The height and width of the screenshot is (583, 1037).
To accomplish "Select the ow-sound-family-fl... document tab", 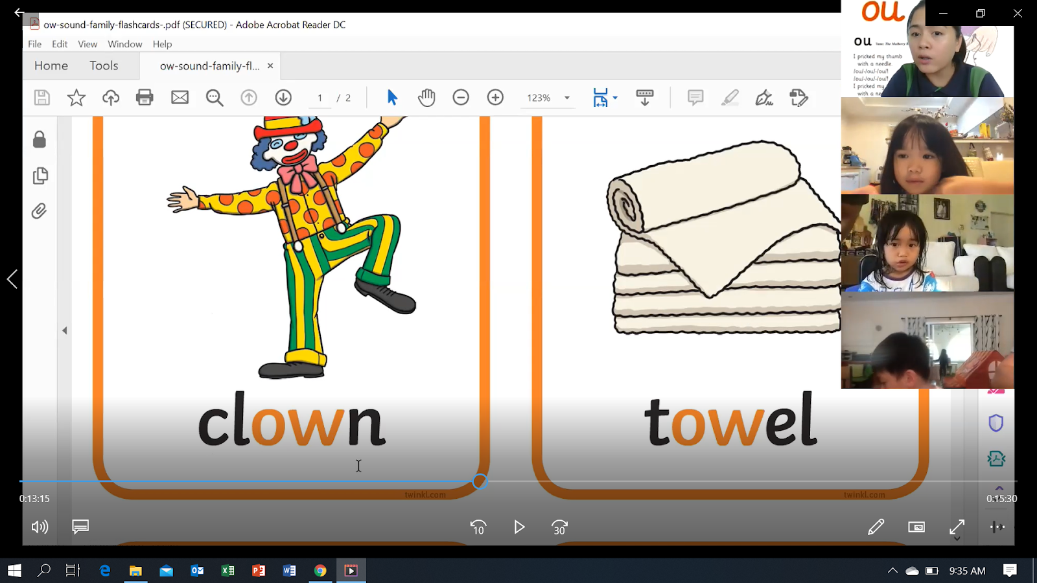I will 210,66.
